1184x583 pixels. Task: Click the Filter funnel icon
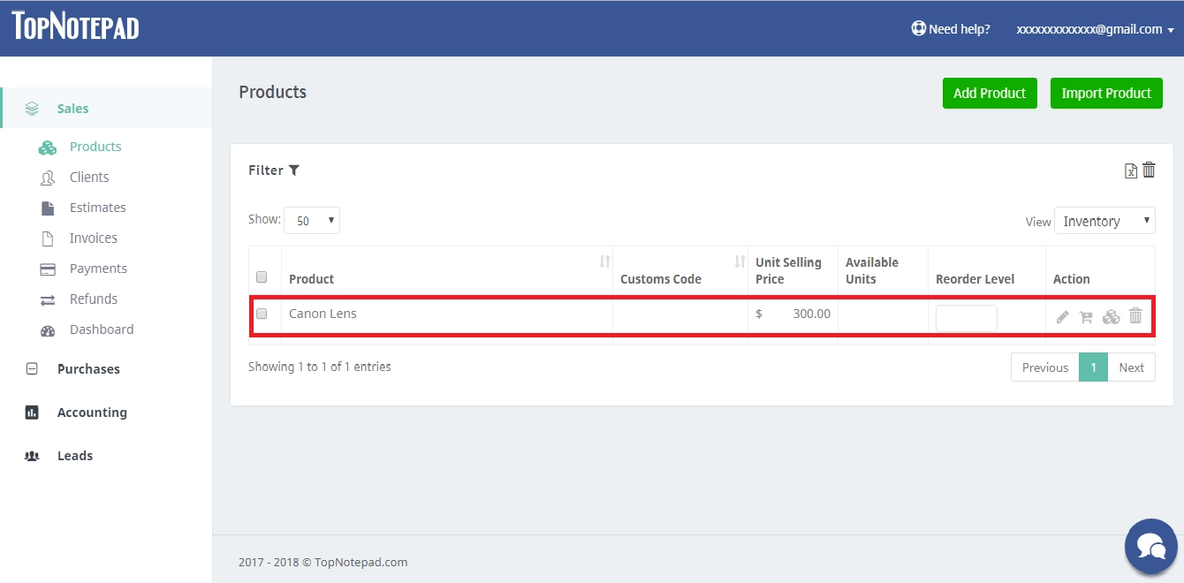294,170
